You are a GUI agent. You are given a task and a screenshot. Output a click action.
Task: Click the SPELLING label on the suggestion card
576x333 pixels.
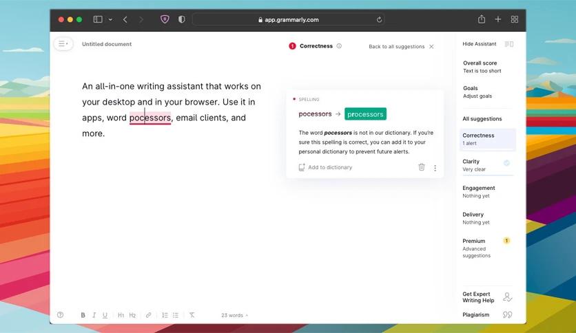pyautogui.click(x=309, y=99)
